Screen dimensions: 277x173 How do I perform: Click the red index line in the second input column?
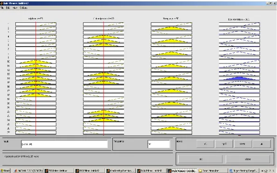pos(104,79)
